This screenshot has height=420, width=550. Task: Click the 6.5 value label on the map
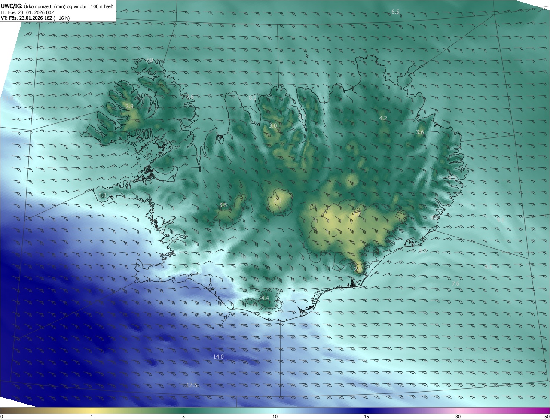pyautogui.click(x=395, y=12)
